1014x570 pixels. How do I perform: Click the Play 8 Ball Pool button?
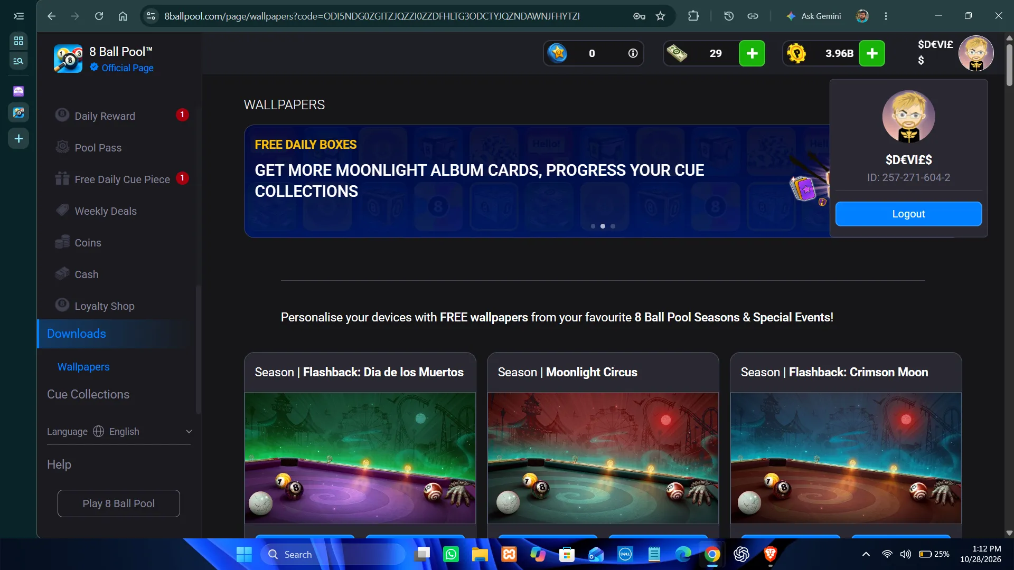pos(119,503)
